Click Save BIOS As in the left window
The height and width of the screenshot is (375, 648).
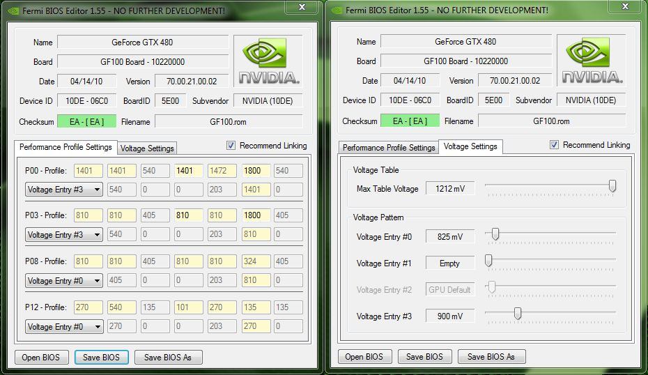pyautogui.click(x=168, y=357)
